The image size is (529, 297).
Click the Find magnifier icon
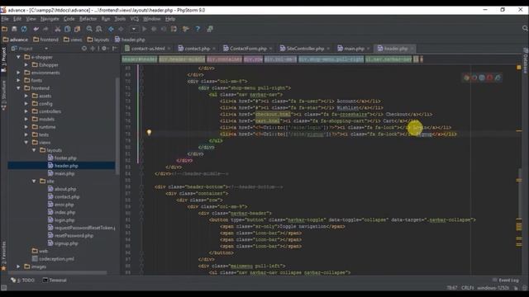(x=89, y=29)
